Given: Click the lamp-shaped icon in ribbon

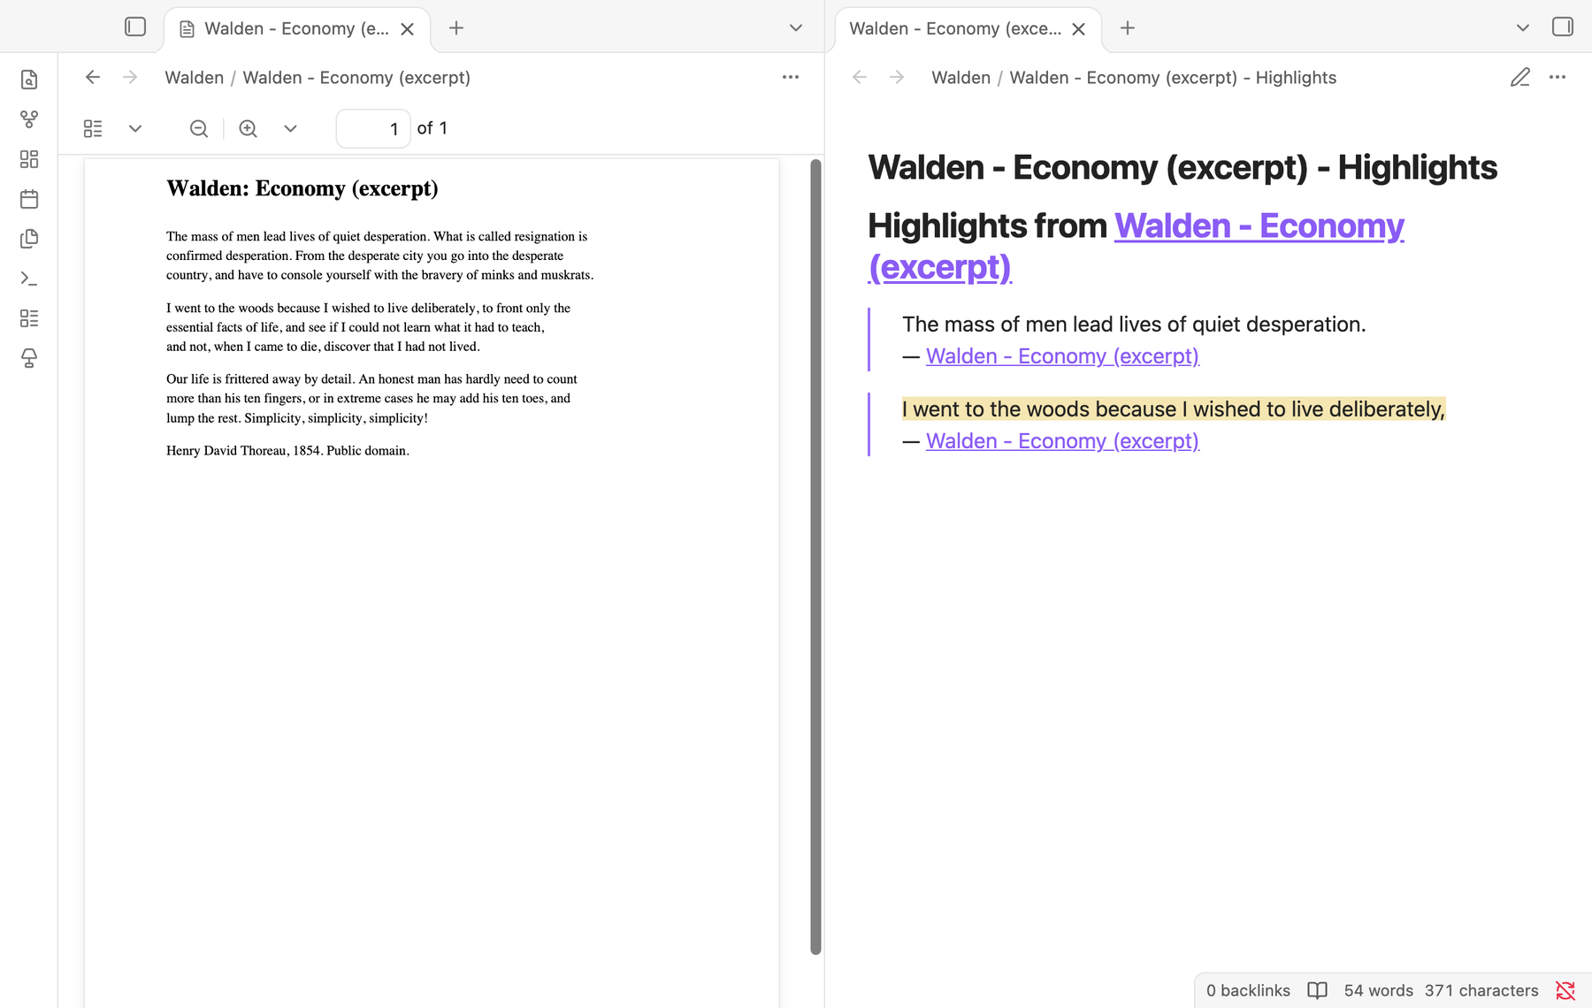Looking at the screenshot, I should (29, 358).
